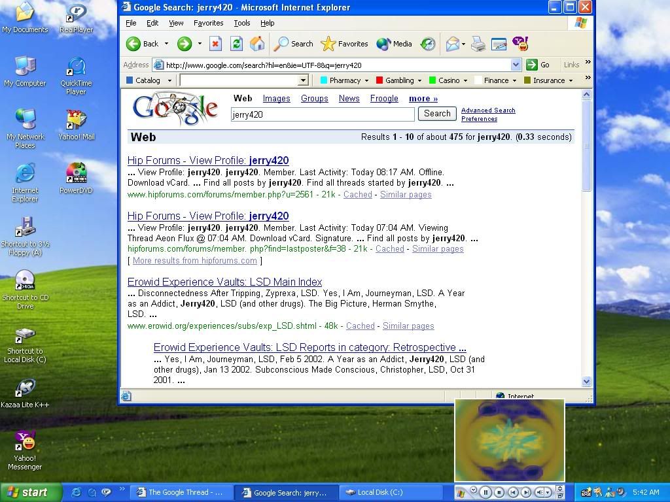Expand the Forward button history dropdown
The image size is (670, 502).
click(200, 44)
